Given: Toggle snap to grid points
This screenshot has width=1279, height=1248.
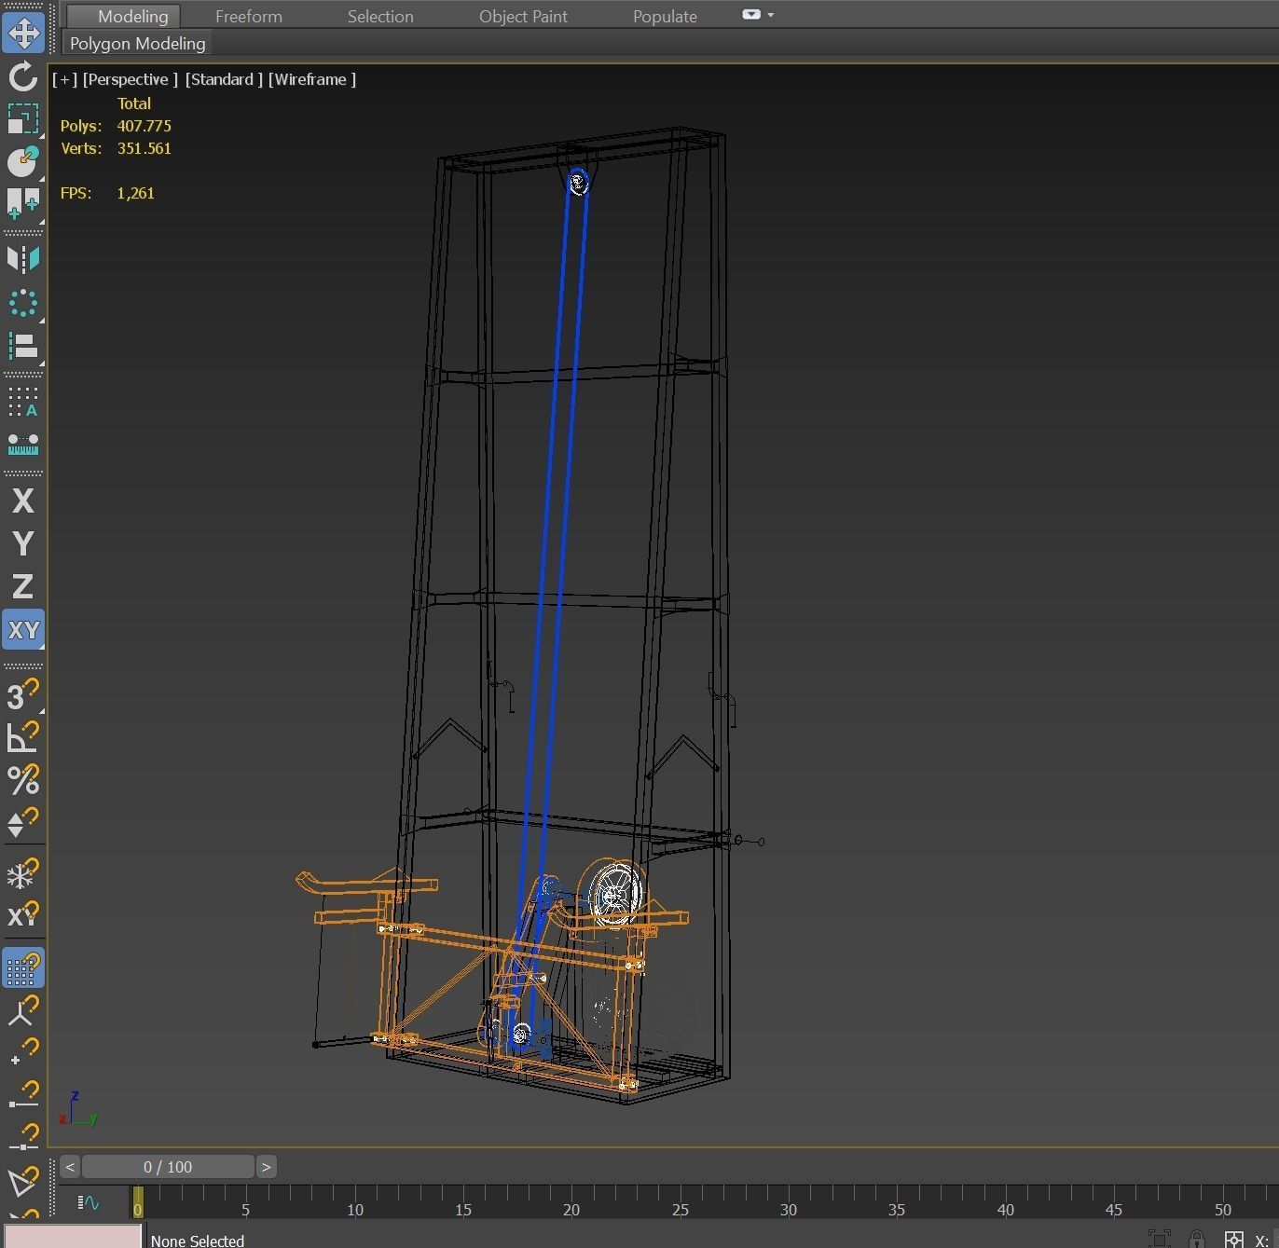Looking at the screenshot, I should point(23,968).
